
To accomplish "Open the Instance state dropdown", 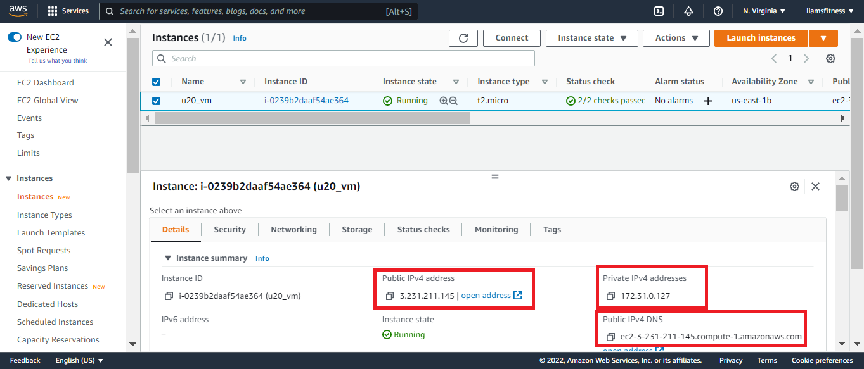I will (x=592, y=38).
